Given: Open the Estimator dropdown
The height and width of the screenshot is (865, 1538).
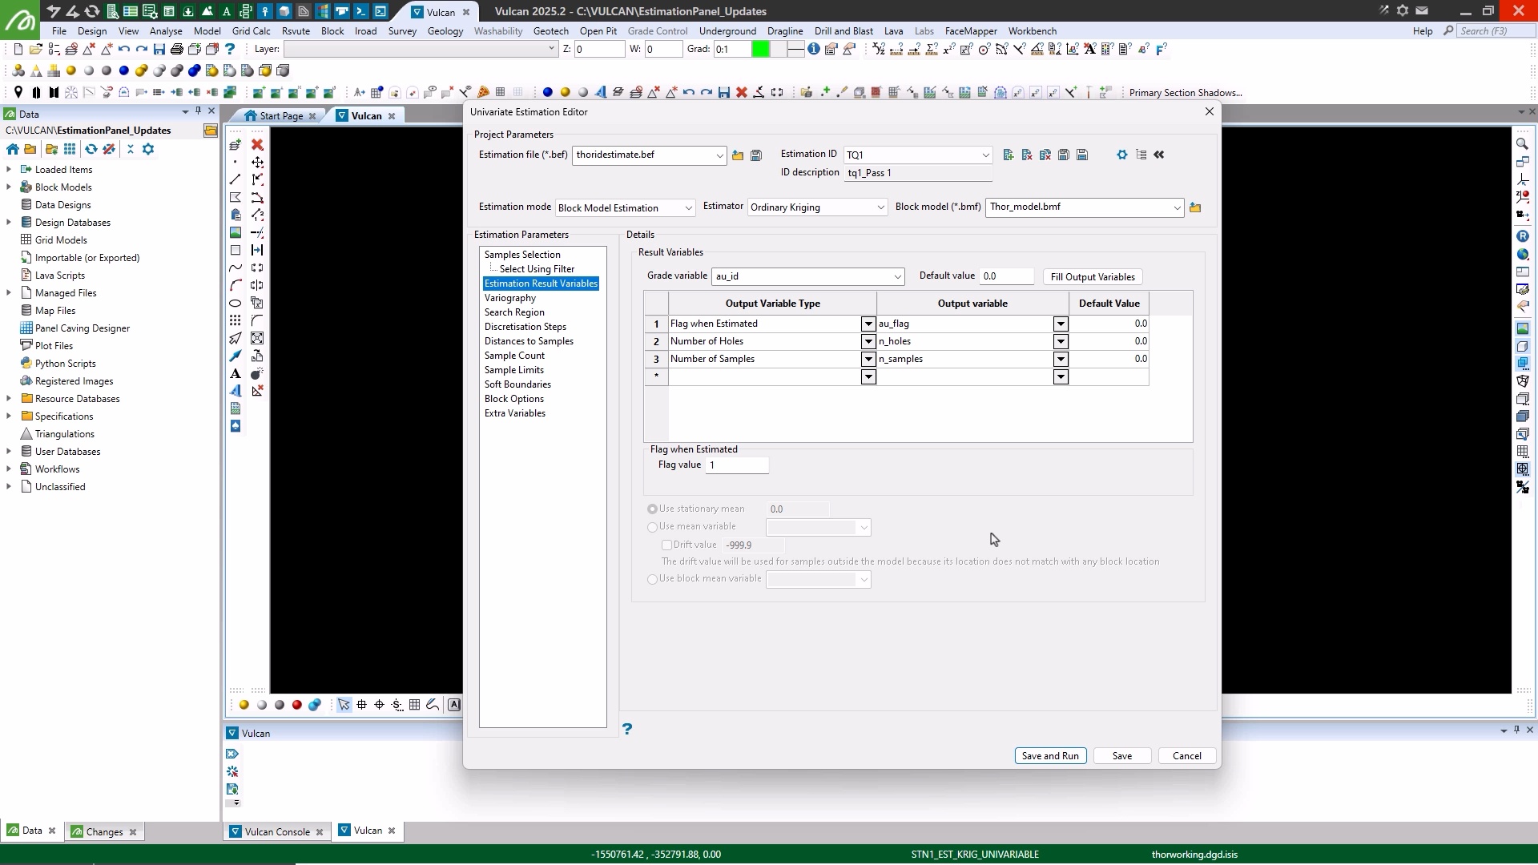Looking at the screenshot, I should tap(880, 207).
